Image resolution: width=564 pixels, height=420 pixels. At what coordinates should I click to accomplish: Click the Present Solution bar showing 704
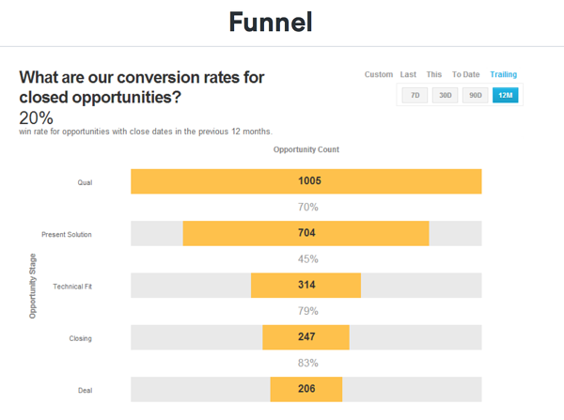[306, 233]
